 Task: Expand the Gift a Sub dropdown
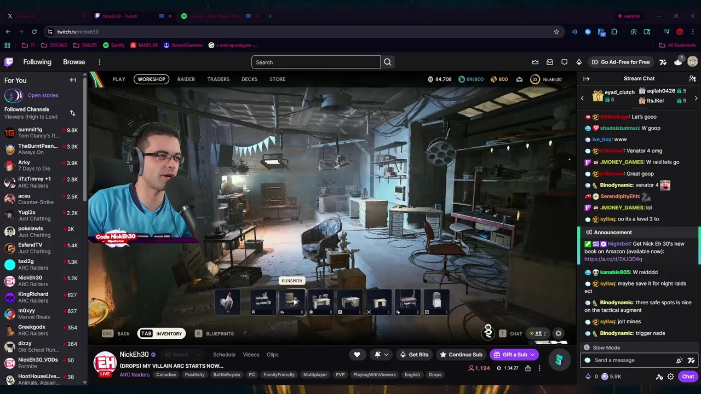click(x=532, y=355)
